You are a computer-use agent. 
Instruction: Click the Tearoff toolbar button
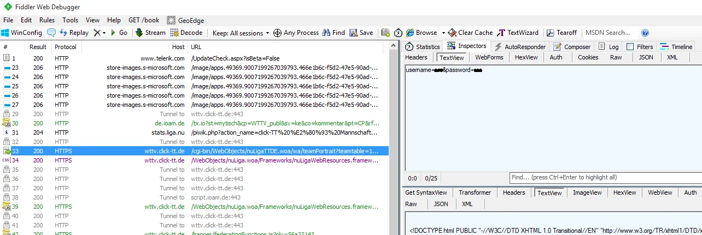(561, 33)
